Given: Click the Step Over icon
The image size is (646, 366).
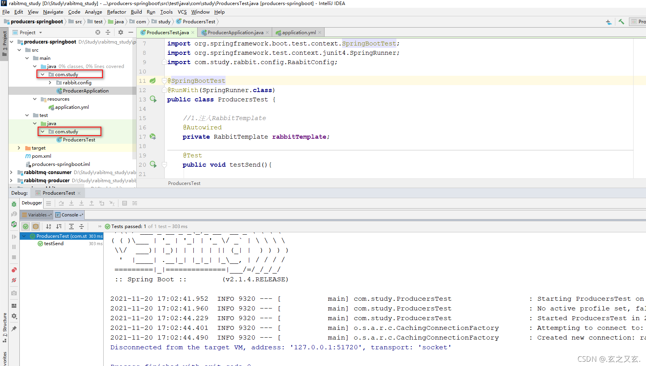Looking at the screenshot, I should click(61, 203).
